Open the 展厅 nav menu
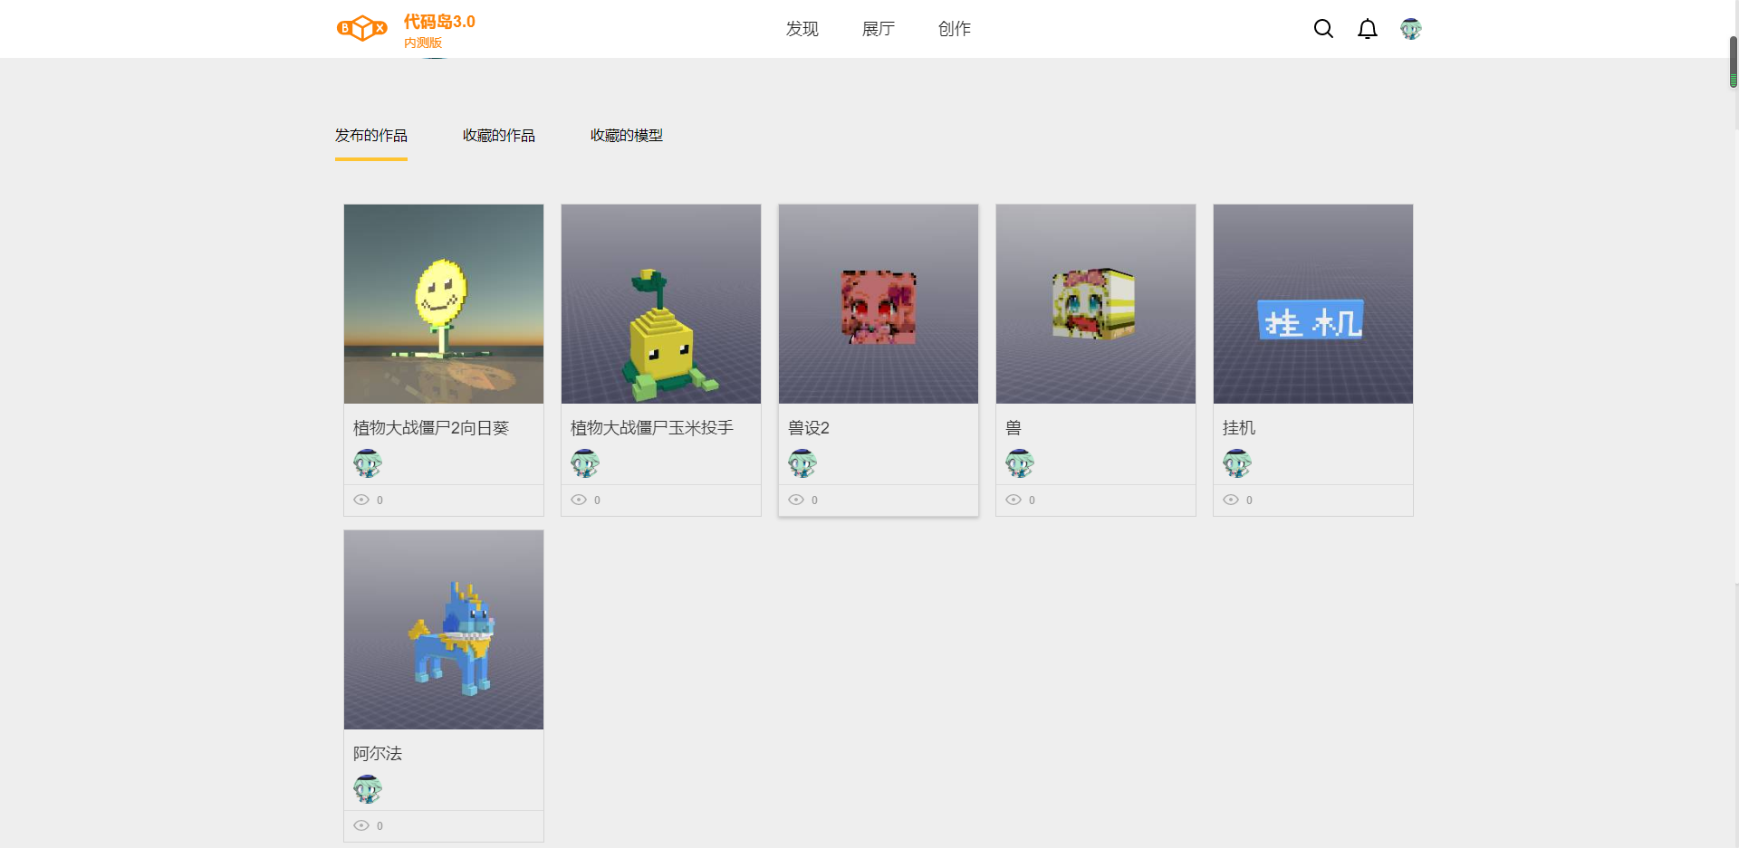 [x=879, y=29]
